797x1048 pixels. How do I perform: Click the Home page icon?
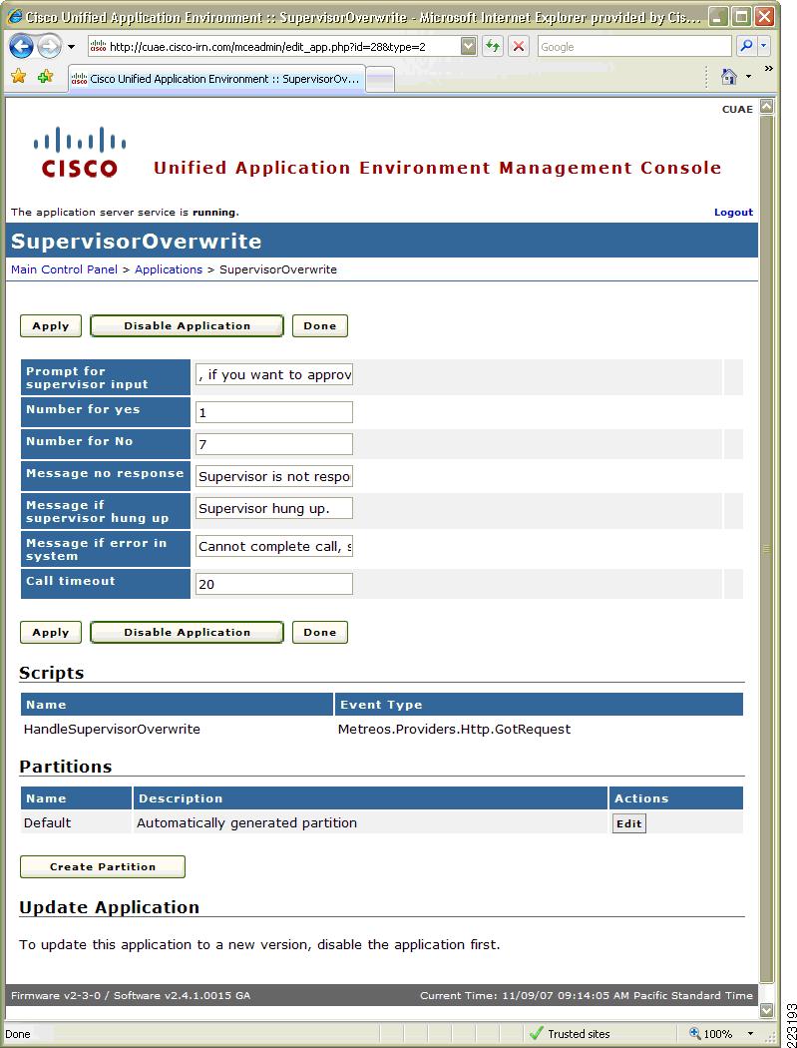pos(729,76)
